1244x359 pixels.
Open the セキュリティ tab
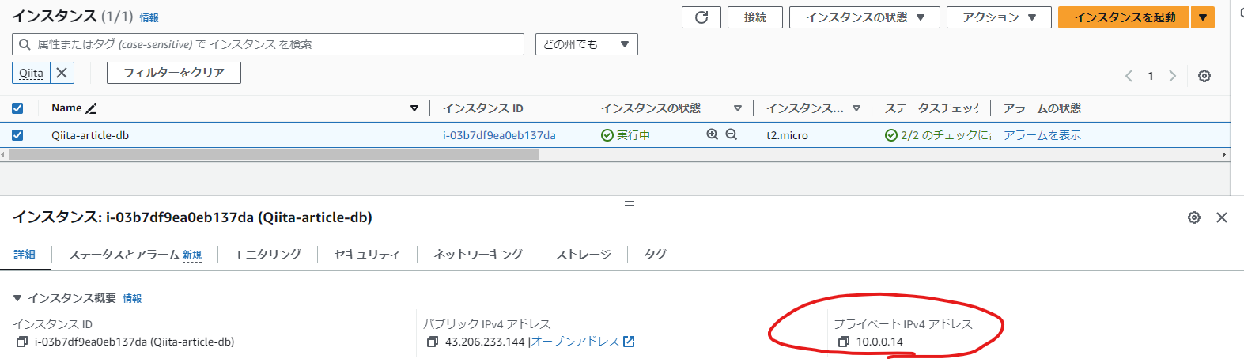click(367, 255)
